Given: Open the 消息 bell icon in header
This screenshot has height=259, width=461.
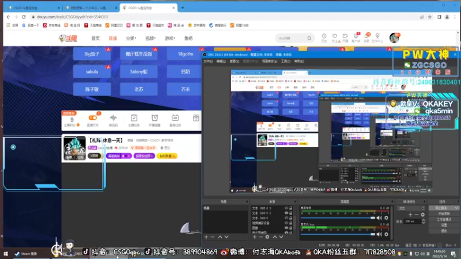Looking at the screenshot, I should coord(366,36).
